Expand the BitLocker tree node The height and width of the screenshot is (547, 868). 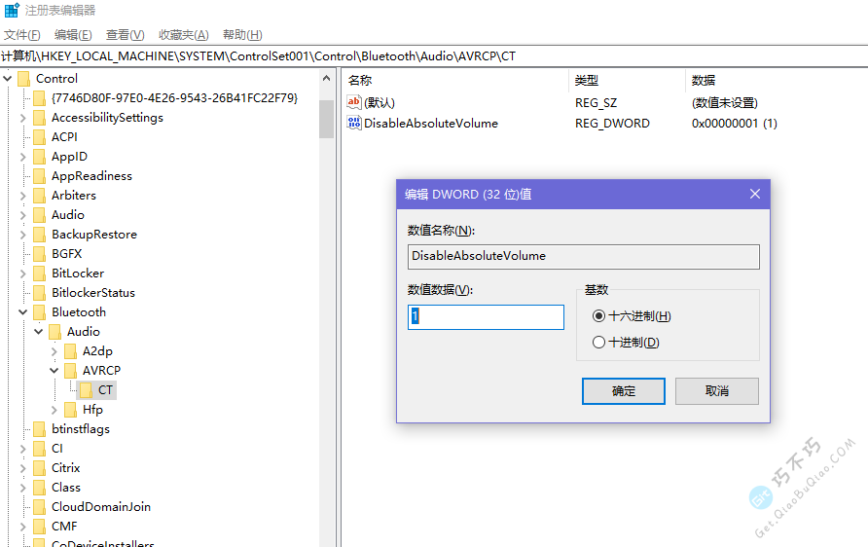point(22,273)
